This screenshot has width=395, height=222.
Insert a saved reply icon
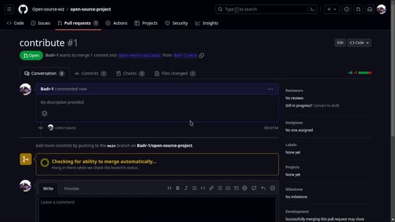tap(263, 188)
